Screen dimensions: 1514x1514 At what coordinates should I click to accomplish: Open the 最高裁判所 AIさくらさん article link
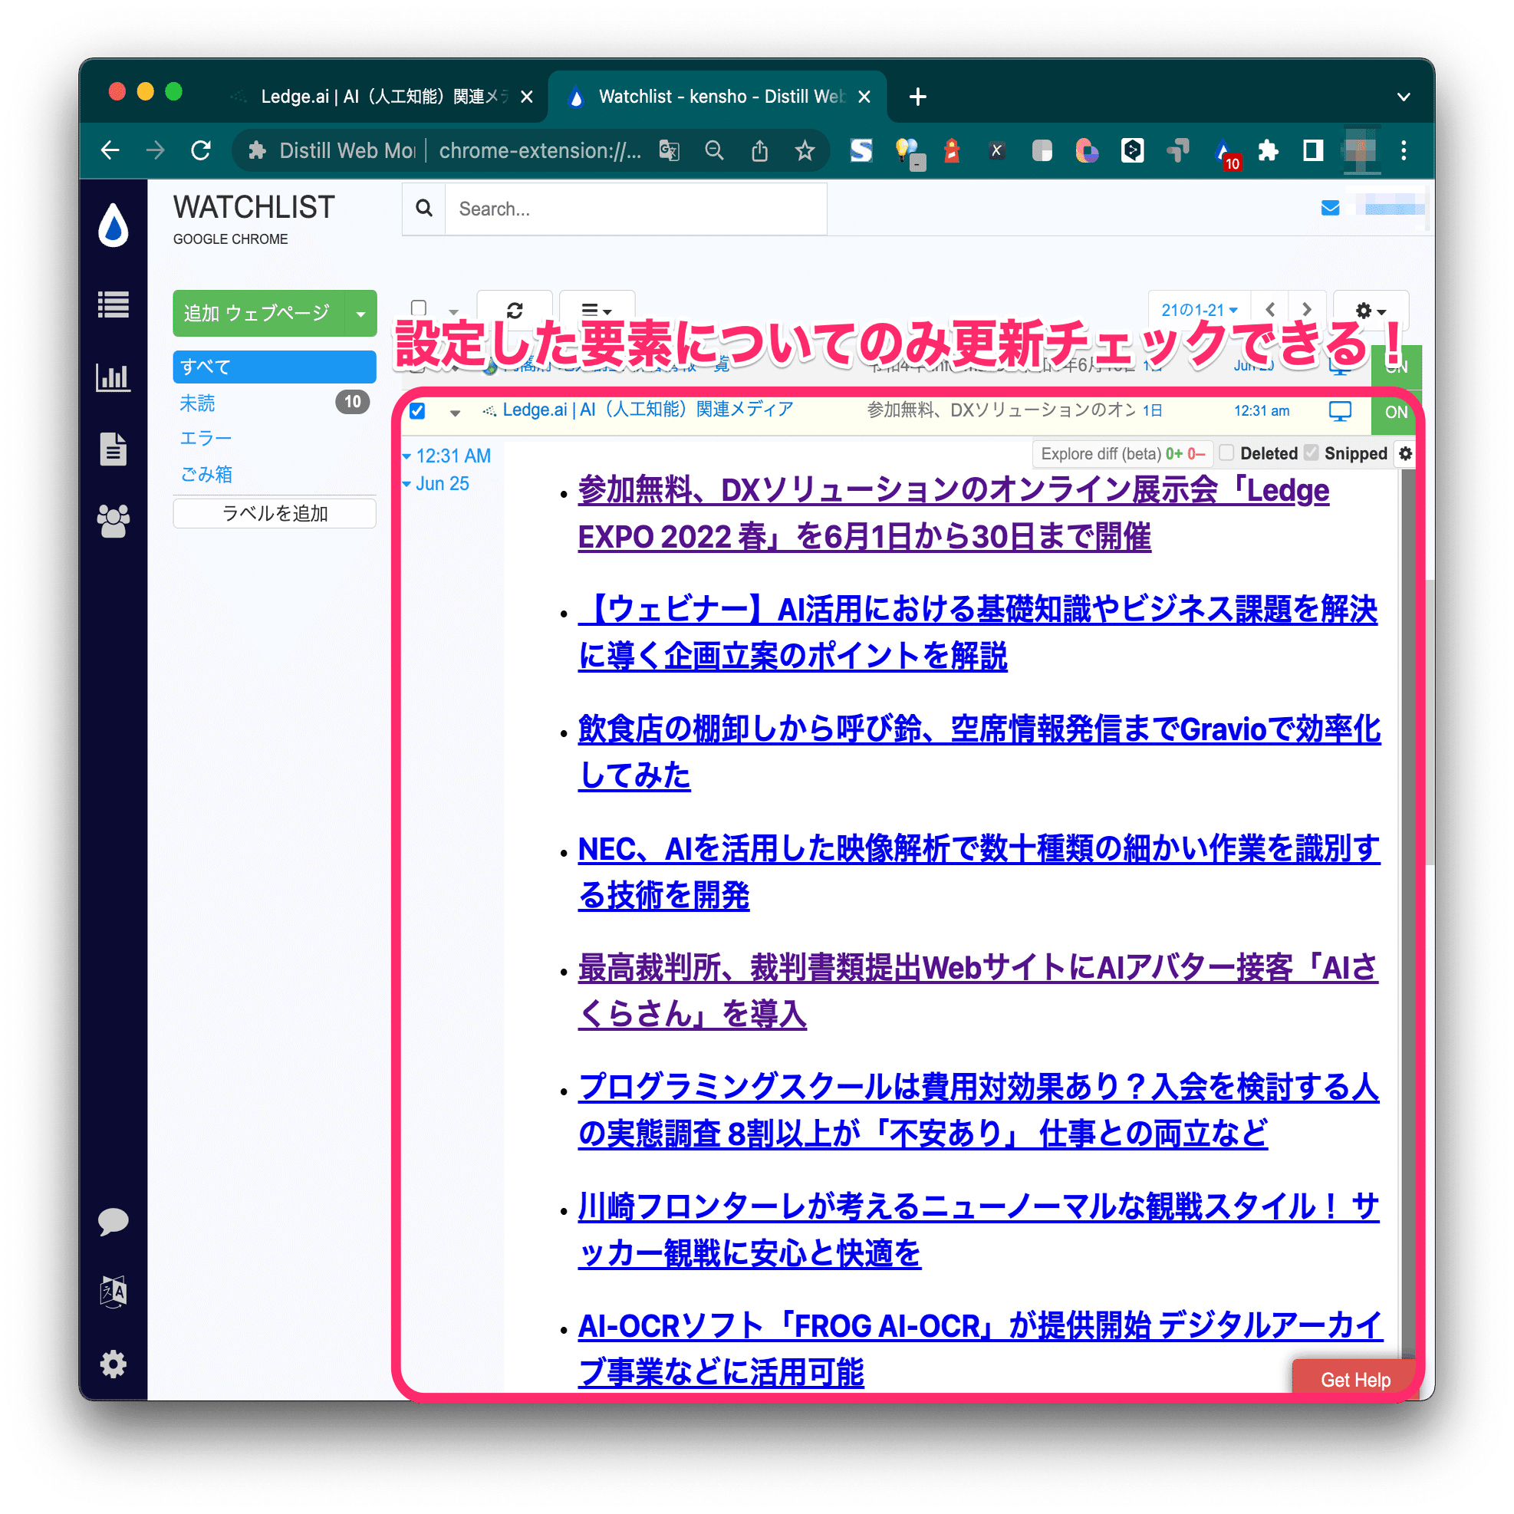[978, 990]
